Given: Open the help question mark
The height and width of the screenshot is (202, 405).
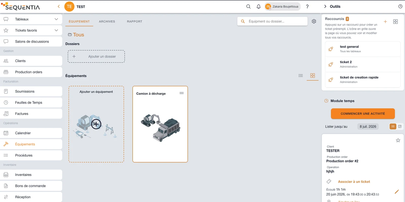Looking at the screenshot, I should [x=307, y=7].
